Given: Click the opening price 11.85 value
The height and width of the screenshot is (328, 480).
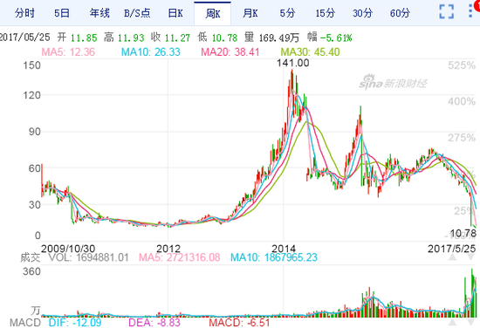Looking at the screenshot, I should point(84,38).
